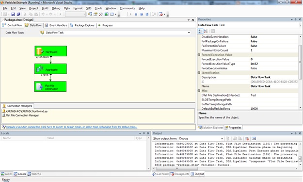The image size is (303, 182).
Task: Open the Package.dtsx document list dropdown arrow
Action: [189, 20]
